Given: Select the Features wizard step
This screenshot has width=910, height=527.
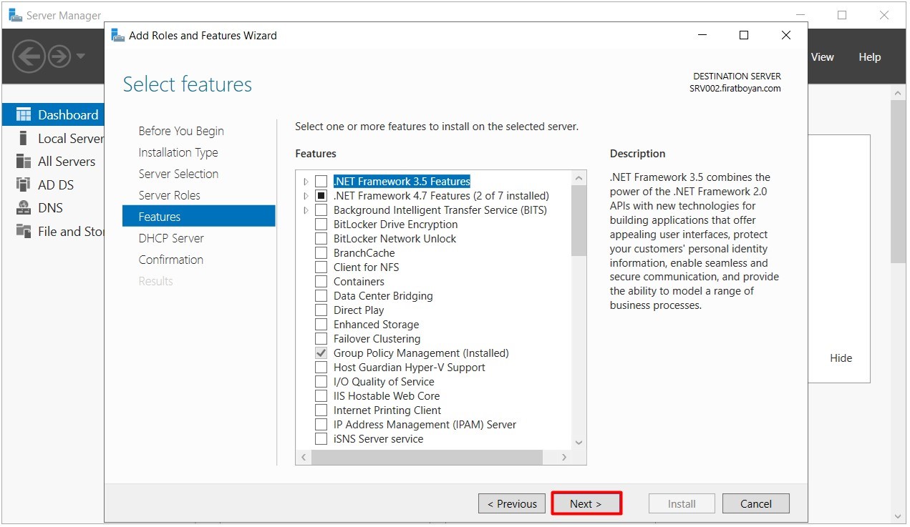Looking at the screenshot, I should 199,216.
